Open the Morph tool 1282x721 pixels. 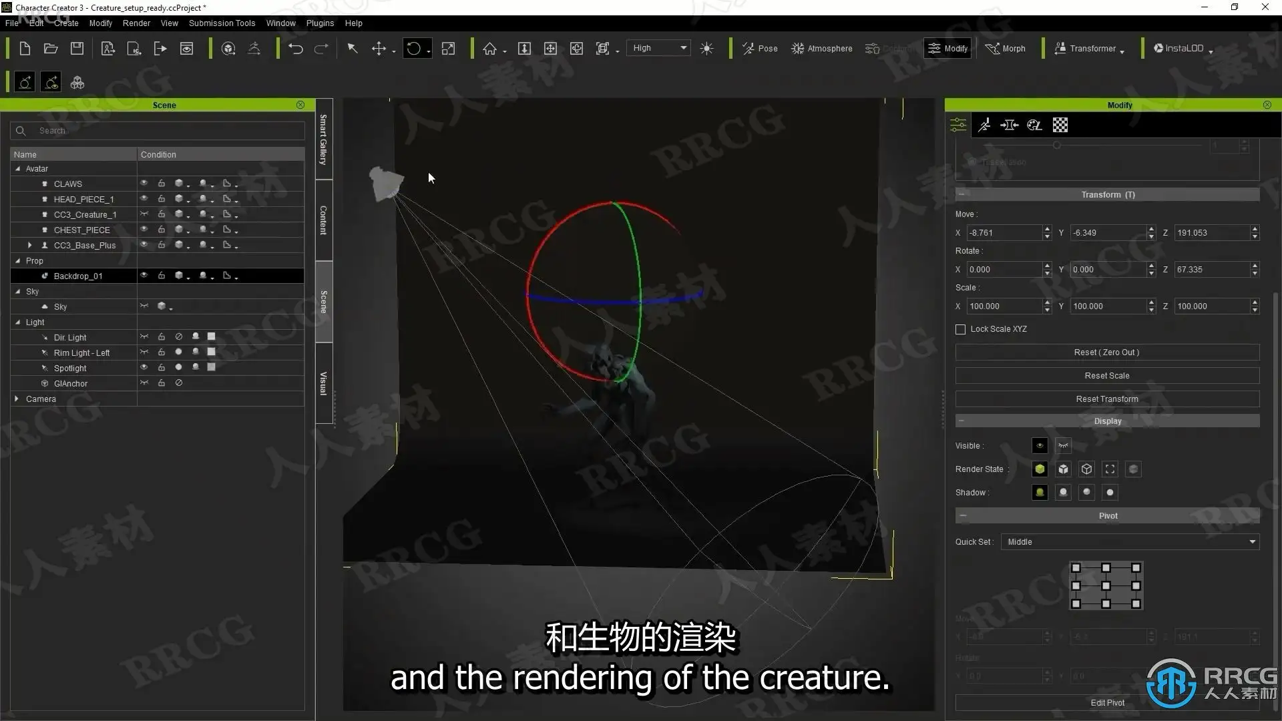1006,48
